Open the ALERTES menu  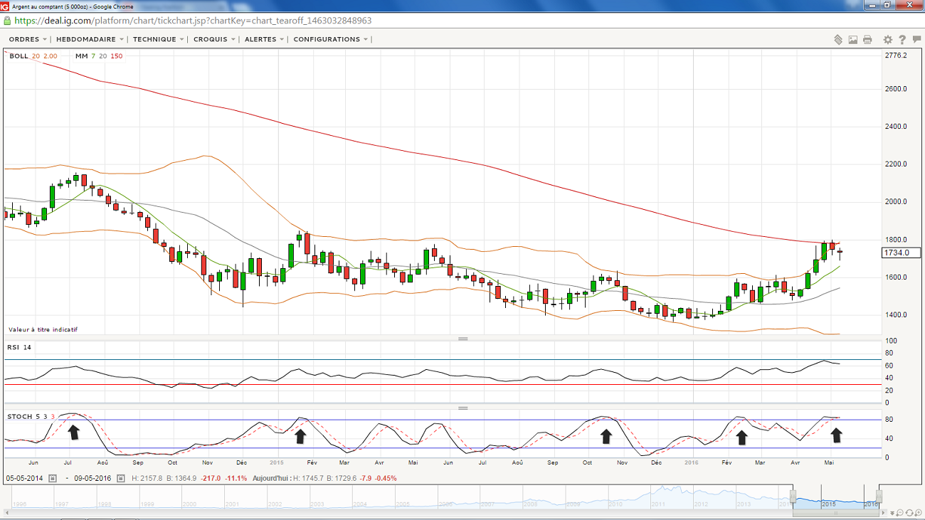[264, 39]
